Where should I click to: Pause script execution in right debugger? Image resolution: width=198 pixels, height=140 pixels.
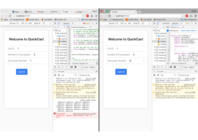click(154, 67)
